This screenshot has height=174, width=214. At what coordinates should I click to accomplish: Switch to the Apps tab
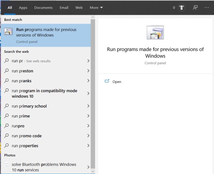click(x=23, y=8)
